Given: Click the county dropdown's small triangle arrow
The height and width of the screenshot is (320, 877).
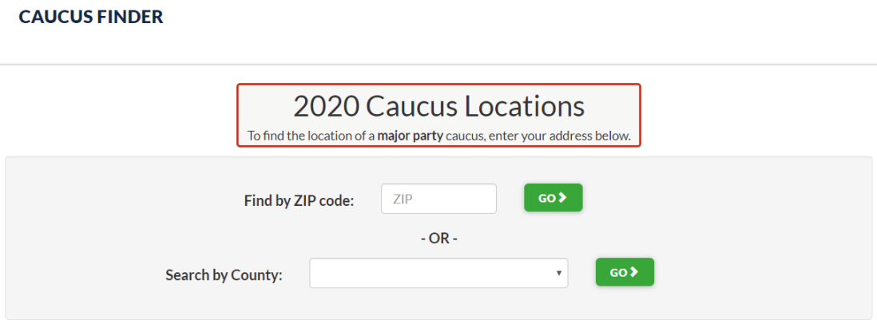Looking at the screenshot, I should coord(558,273).
